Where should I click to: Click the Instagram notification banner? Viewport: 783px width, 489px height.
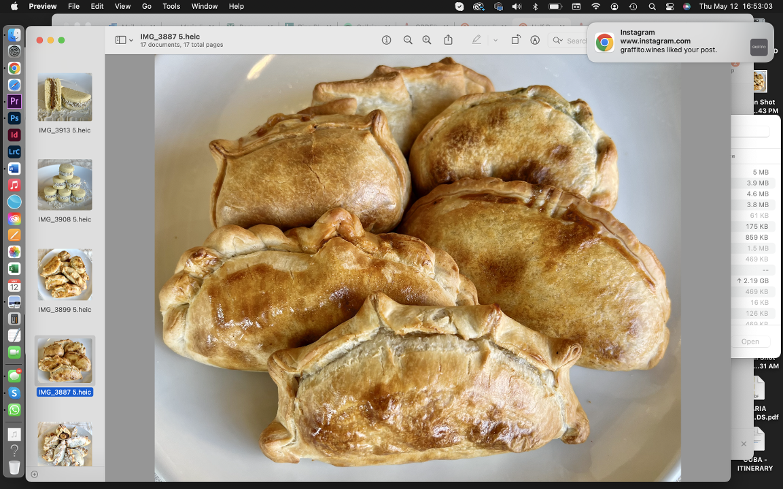pos(680,42)
